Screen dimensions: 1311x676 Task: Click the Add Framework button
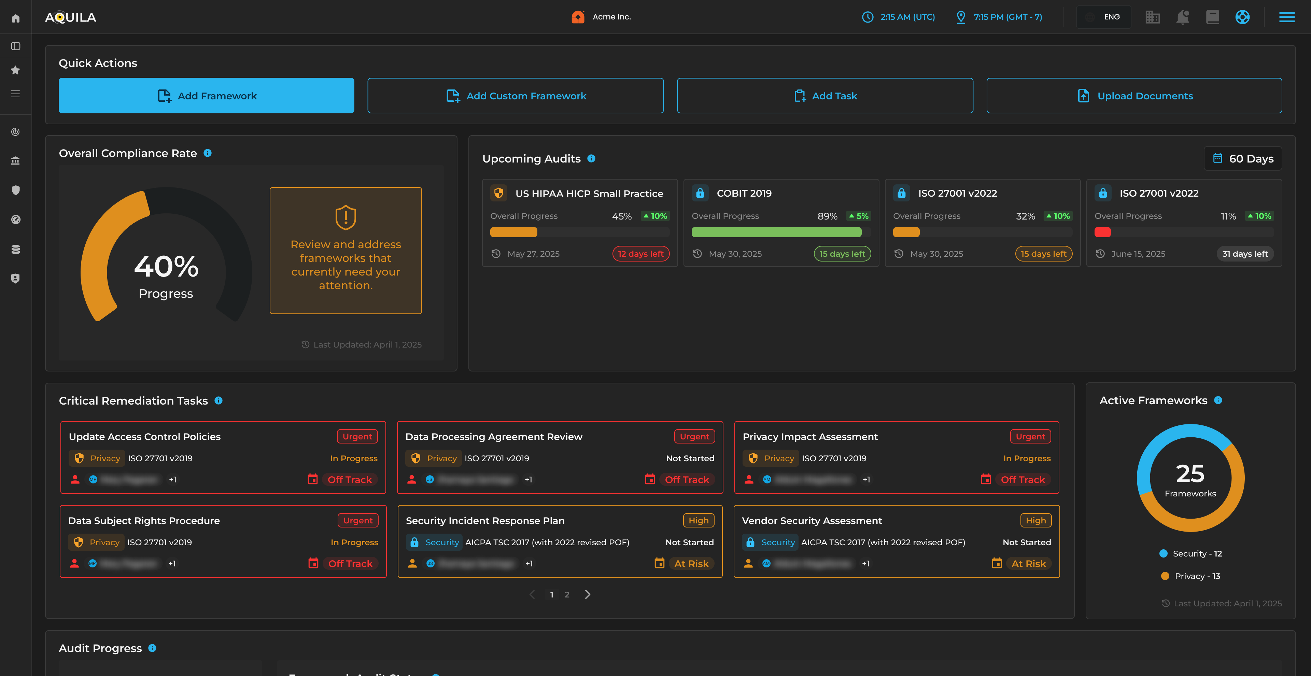tap(206, 96)
